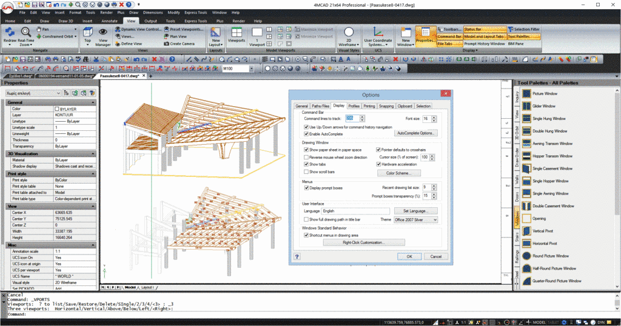This screenshot has height=326, width=621.
Task: Click the BYLAYER color swatch in Properties
Action: tap(56, 109)
